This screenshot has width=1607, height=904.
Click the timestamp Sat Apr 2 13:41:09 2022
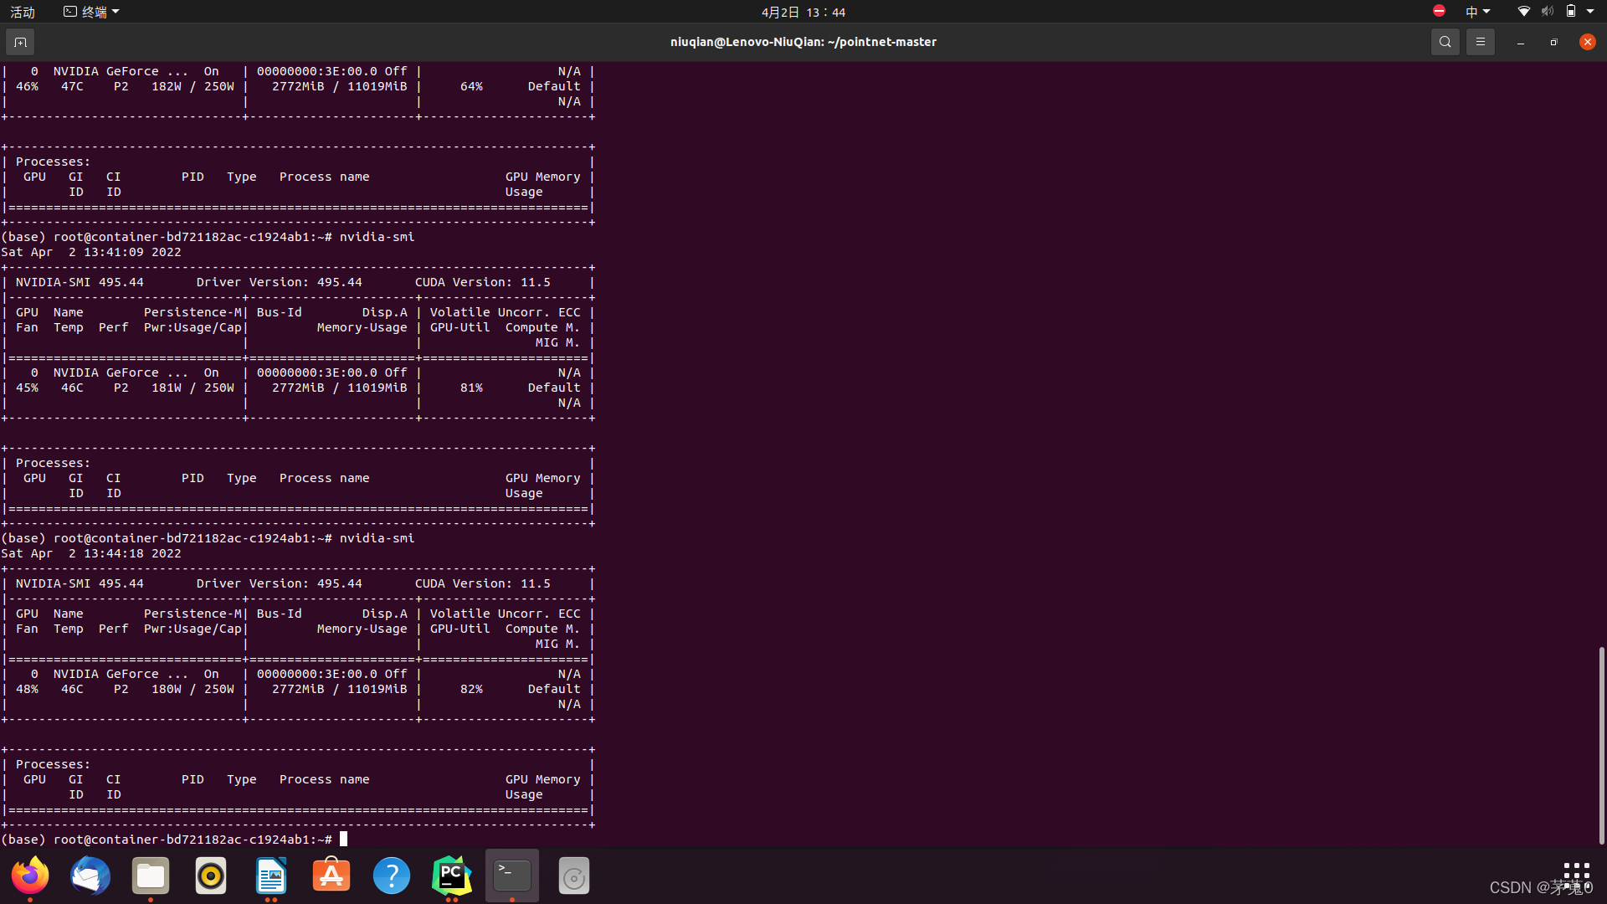91,252
